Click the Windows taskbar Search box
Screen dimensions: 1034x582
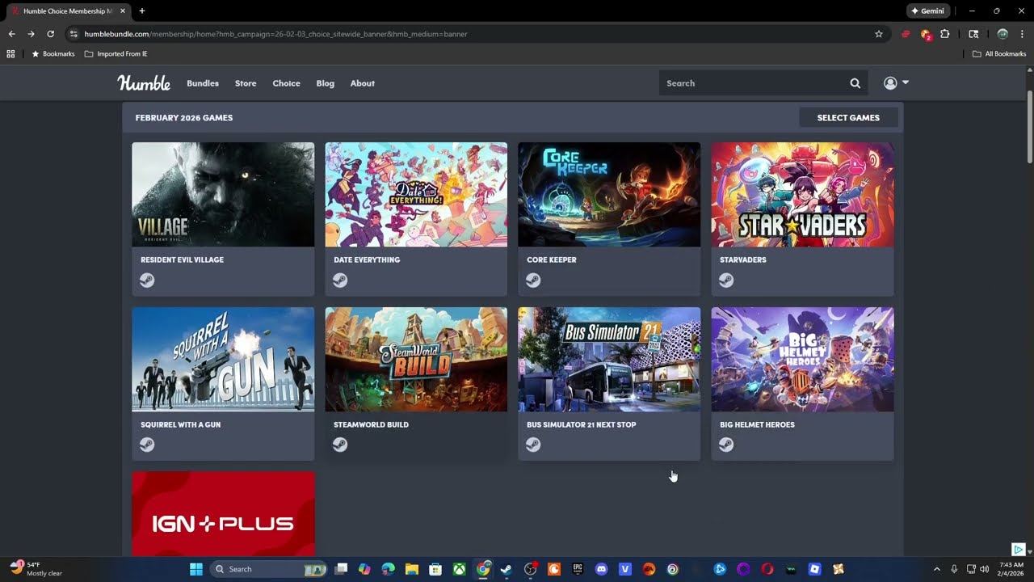tap(268, 569)
